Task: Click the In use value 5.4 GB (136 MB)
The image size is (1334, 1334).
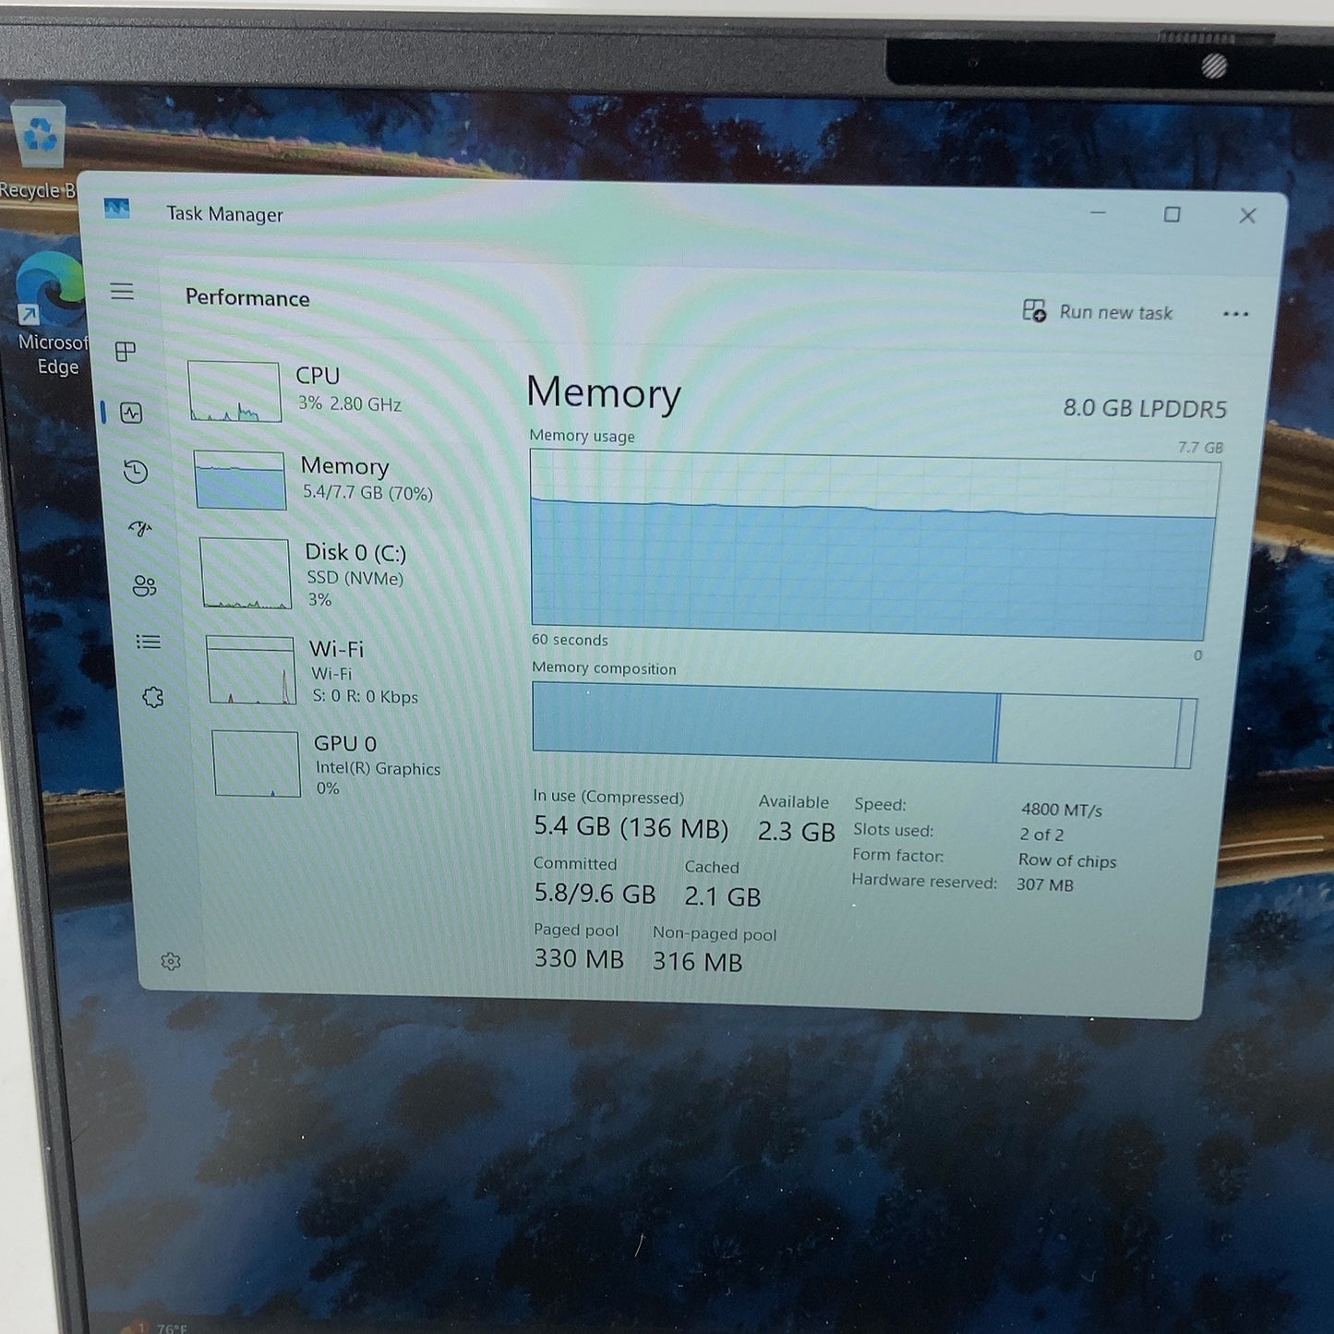Action: 631,827
